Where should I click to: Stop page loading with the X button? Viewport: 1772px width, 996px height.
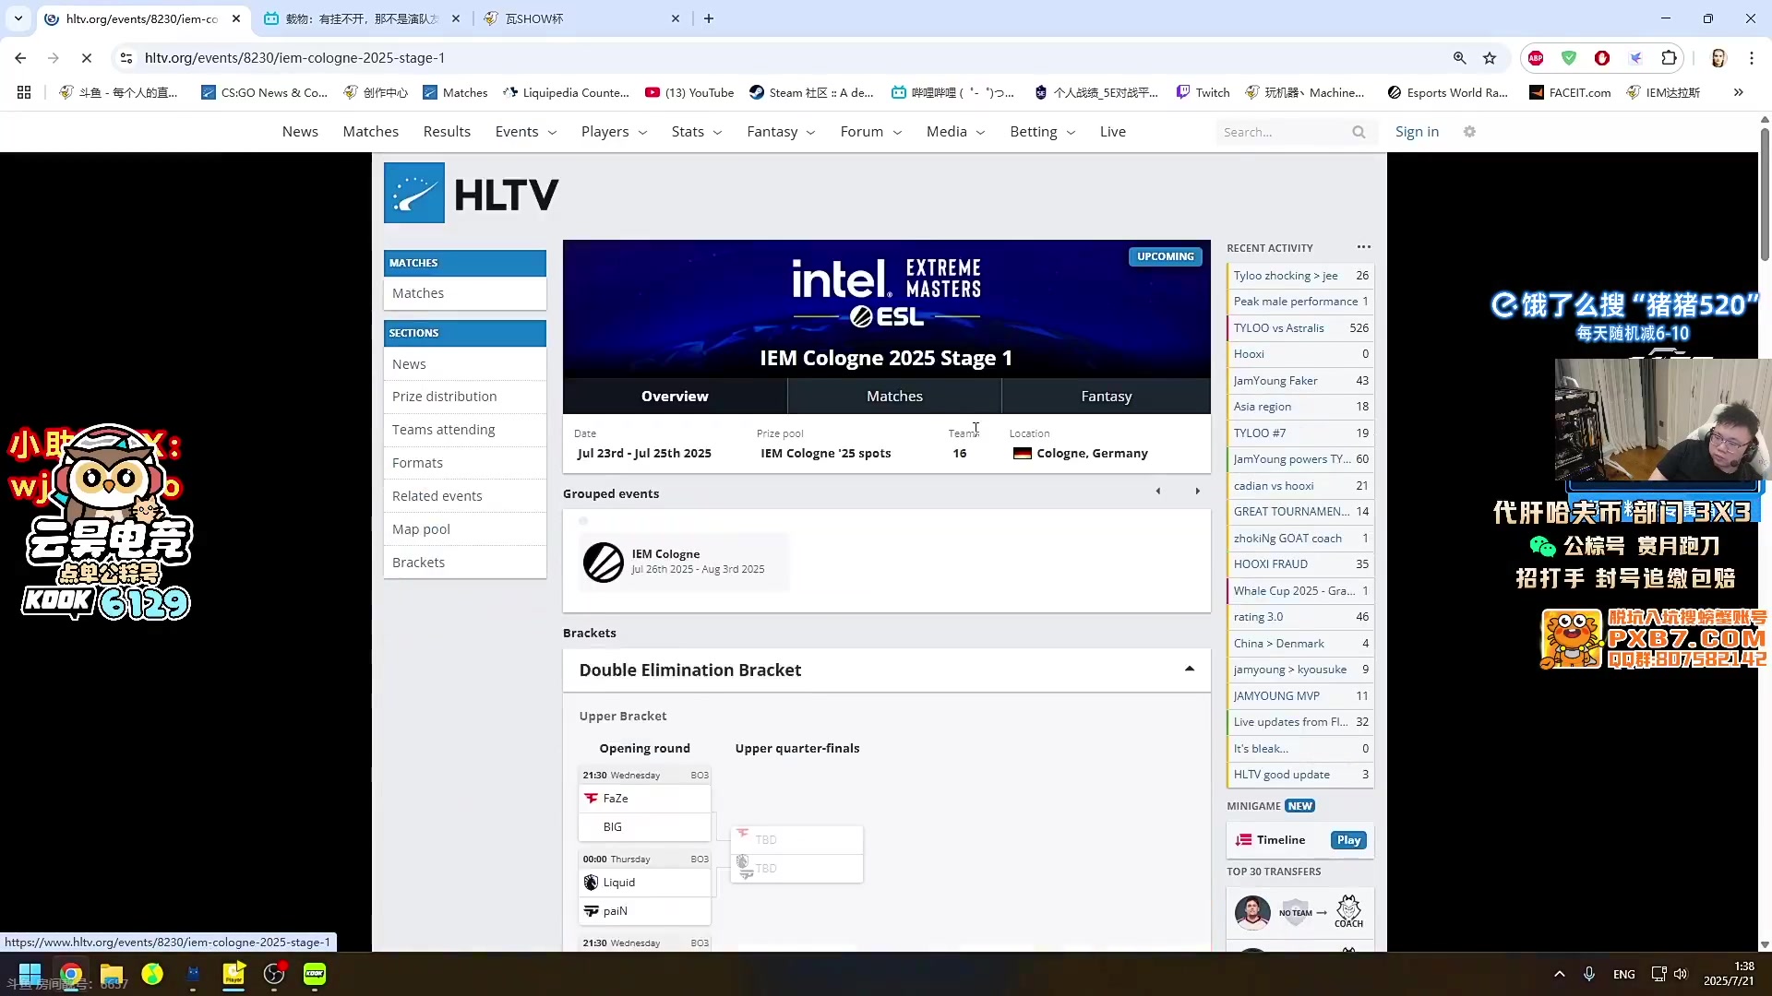pyautogui.click(x=87, y=58)
